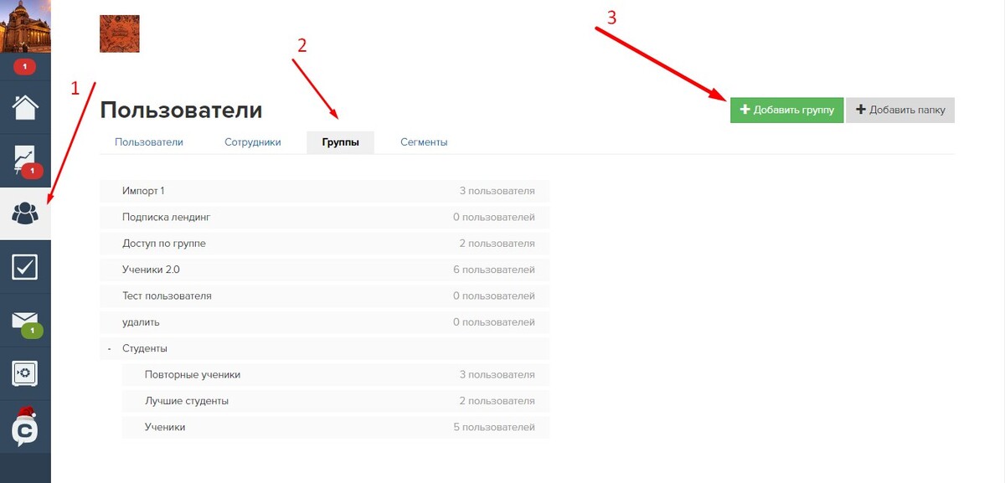The height and width of the screenshot is (483, 1005).
Task: Click the Пользователи page heading
Action: pos(181,110)
